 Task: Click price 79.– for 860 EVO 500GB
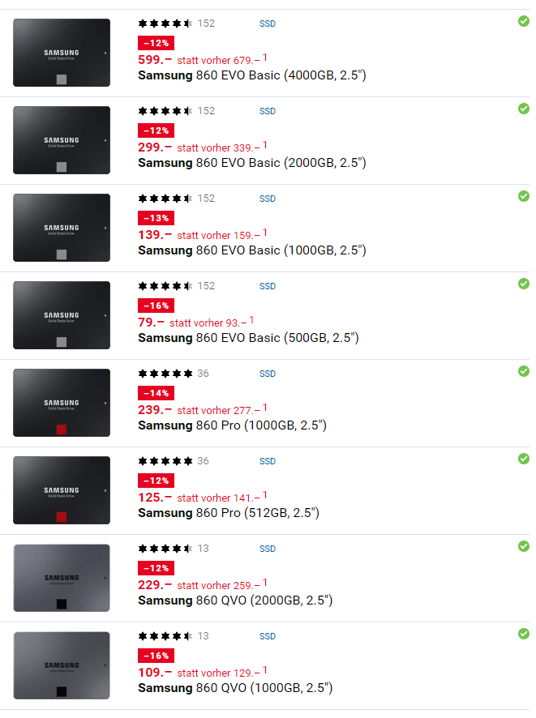151,323
